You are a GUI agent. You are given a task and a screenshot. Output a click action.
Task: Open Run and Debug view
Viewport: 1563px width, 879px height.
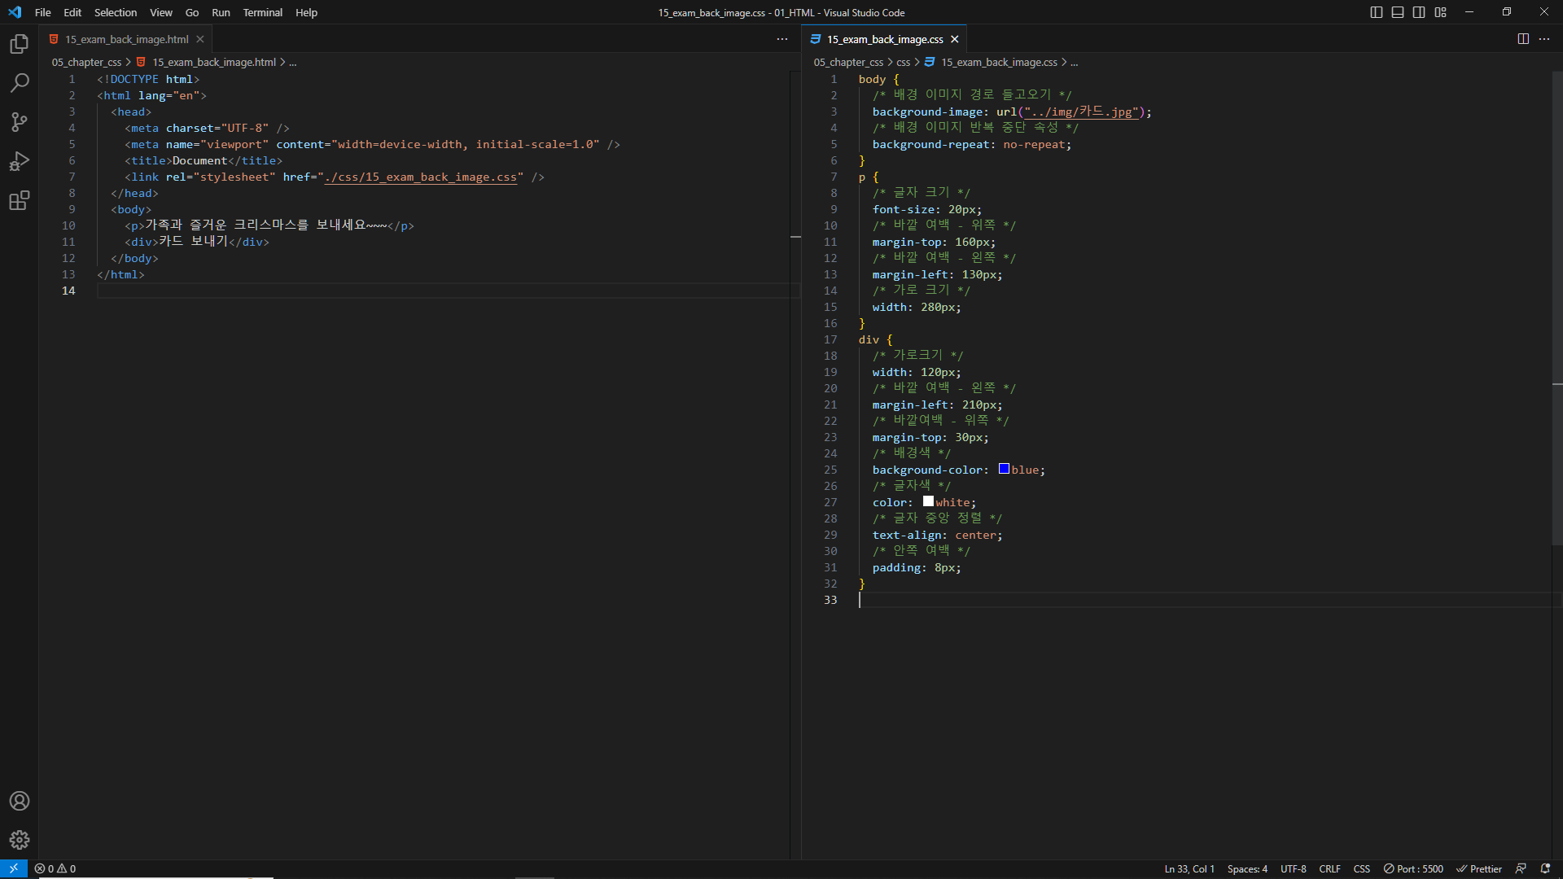click(x=20, y=161)
